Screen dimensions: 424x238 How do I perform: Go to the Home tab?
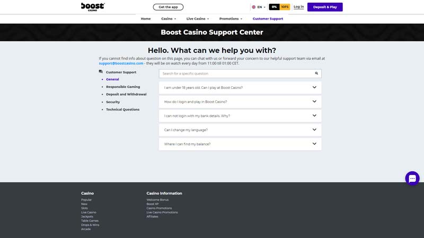click(146, 19)
